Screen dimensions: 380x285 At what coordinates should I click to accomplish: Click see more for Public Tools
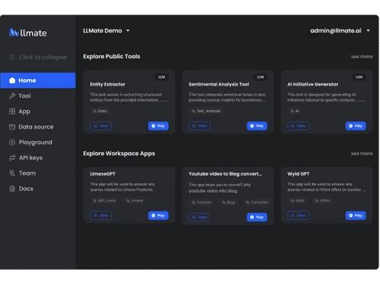[x=362, y=56]
